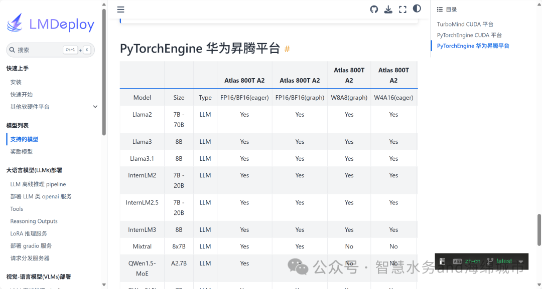Open 部署 gradio 服务 page
This screenshot has width=542, height=289.
(31, 246)
